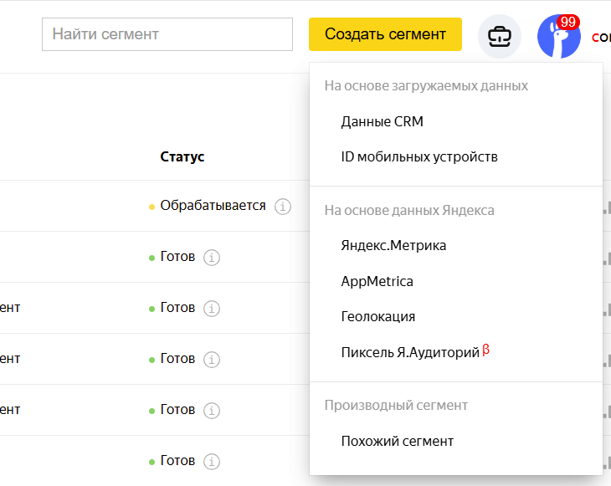
Task: Click the 'На основе данных Яндекса' group heading
Action: coord(409,210)
